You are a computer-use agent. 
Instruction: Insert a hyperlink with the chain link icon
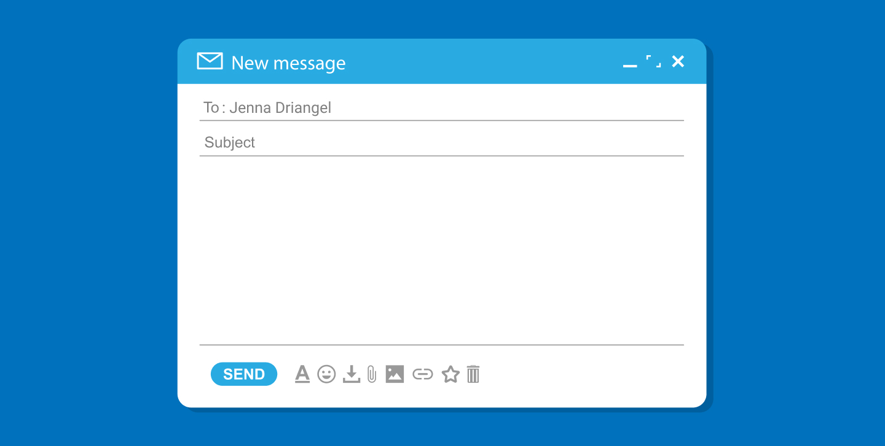pyautogui.click(x=423, y=374)
